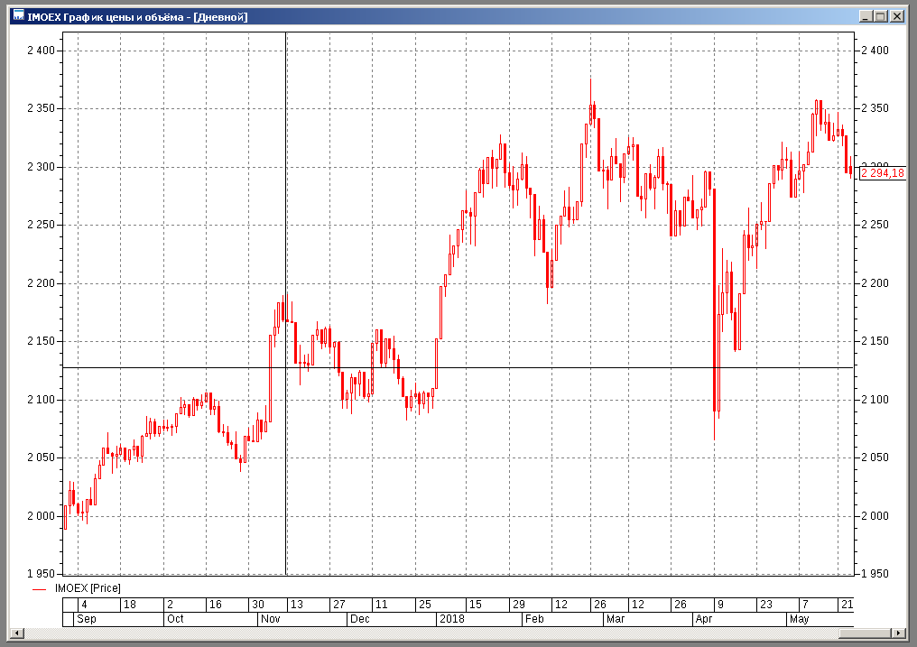Click the red line sample in legend

tap(39, 589)
